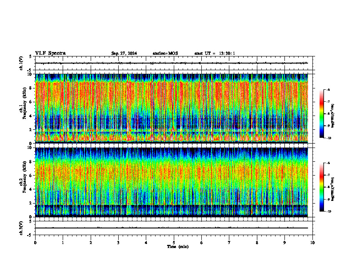Click the "-10" tick on ch.1 colorbar
352x272 pixels.
pos(328,138)
